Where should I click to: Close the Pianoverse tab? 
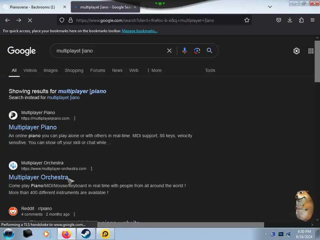[x=65, y=7]
